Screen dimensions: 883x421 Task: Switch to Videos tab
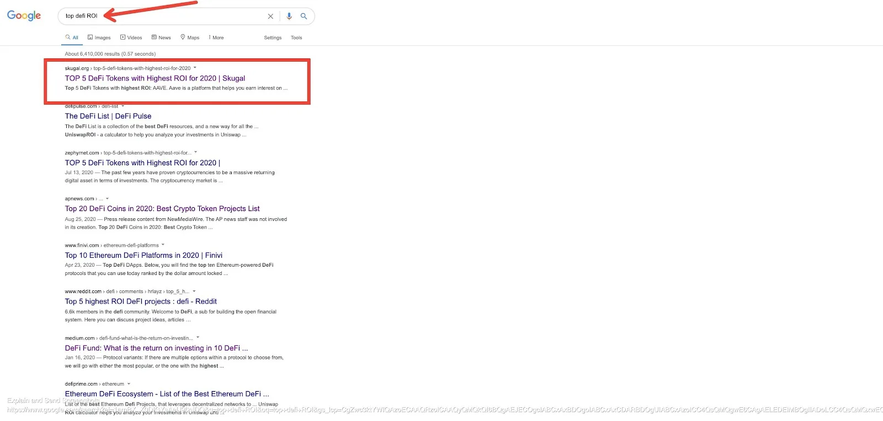[x=131, y=37]
